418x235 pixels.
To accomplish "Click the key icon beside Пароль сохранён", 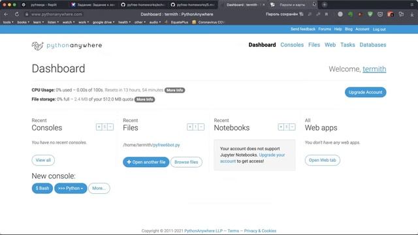I will coord(302,14).
